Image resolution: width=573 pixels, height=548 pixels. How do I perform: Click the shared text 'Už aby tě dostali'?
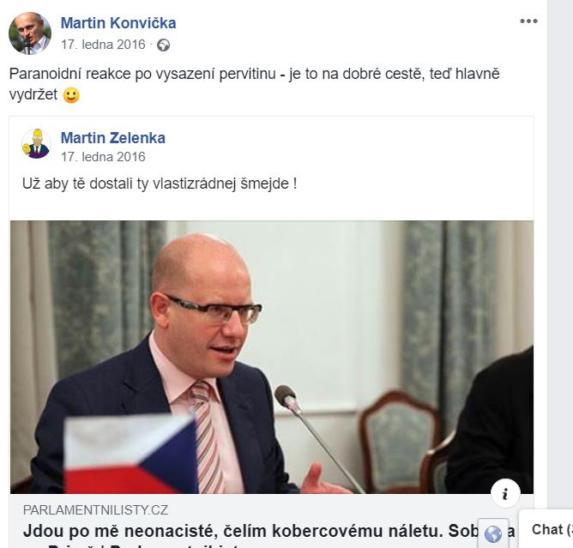(160, 184)
